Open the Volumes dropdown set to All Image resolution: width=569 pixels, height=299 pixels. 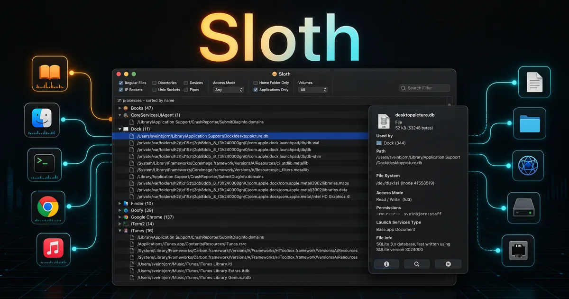[313, 90]
